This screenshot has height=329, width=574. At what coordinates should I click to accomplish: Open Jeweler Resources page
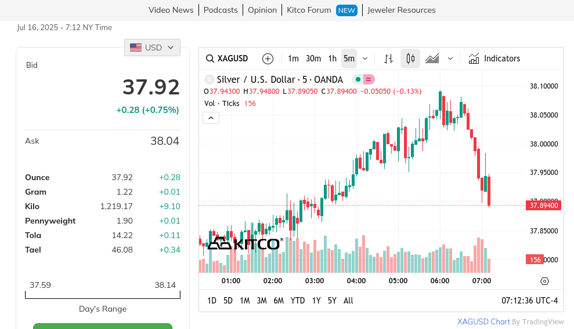402,10
